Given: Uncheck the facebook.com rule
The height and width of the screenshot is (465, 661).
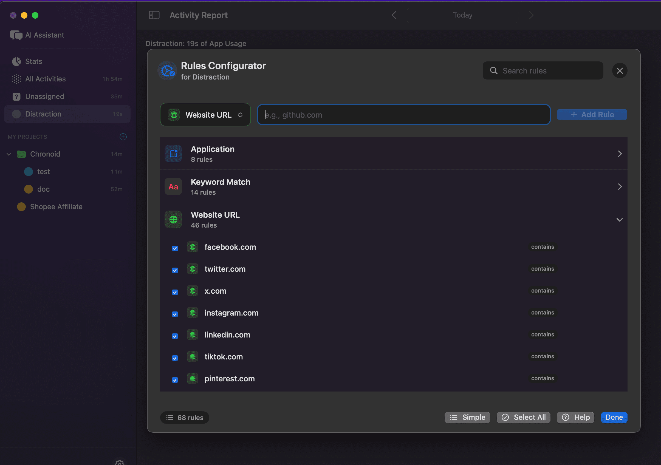Looking at the screenshot, I should (175, 248).
